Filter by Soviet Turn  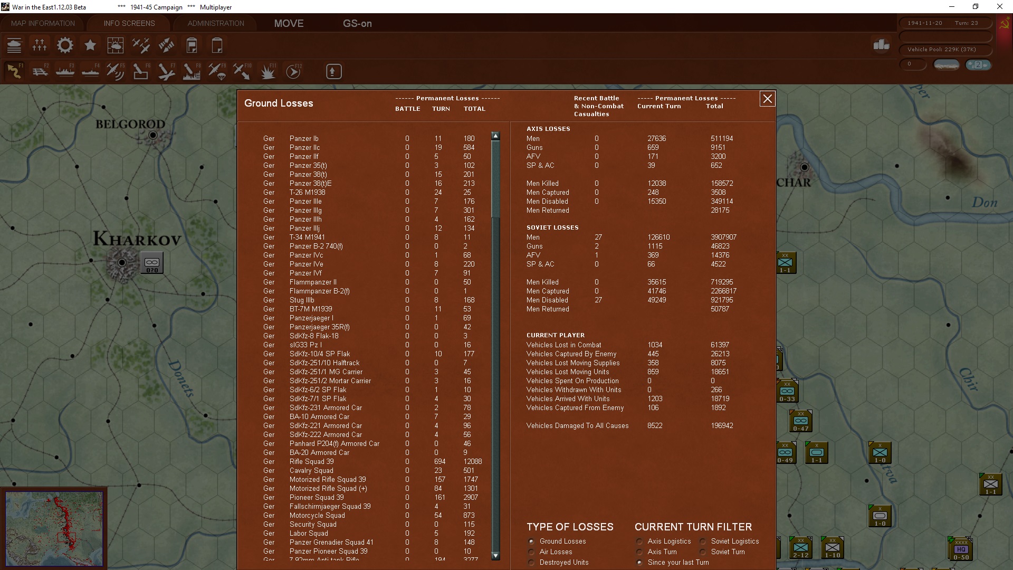[703, 552]
